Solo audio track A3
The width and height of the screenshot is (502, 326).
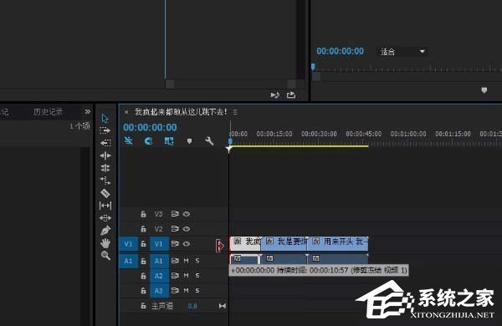click(x=197, y=291)
